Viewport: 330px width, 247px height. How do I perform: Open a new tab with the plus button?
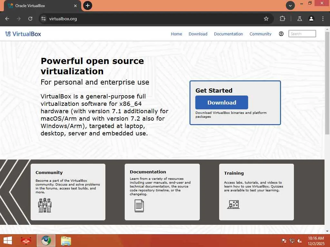pos(88,5)
